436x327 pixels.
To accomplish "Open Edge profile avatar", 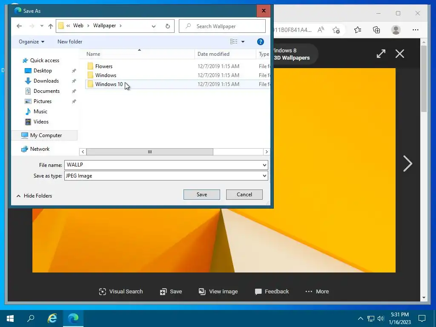I will click(x=396, y=30).
